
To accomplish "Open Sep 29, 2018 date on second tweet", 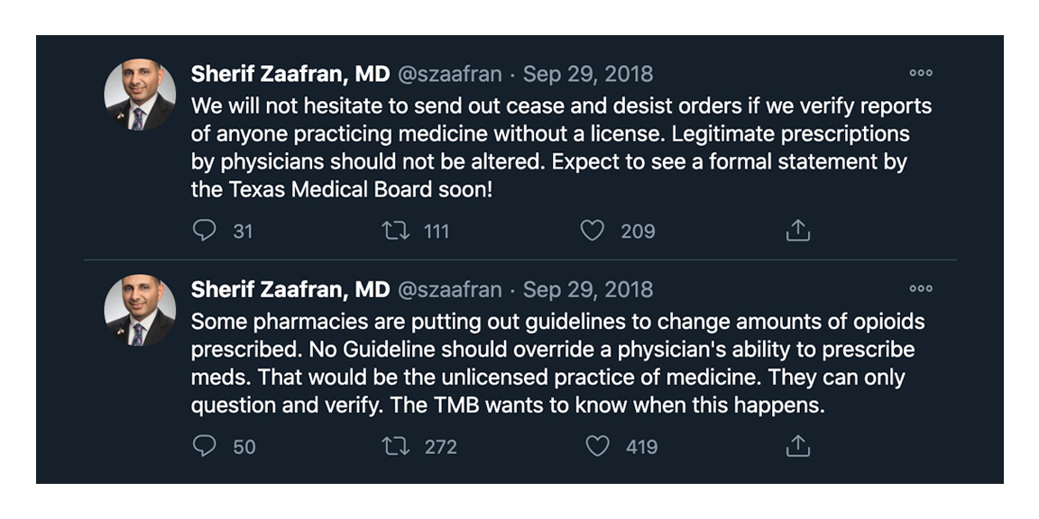I will 588,289.
